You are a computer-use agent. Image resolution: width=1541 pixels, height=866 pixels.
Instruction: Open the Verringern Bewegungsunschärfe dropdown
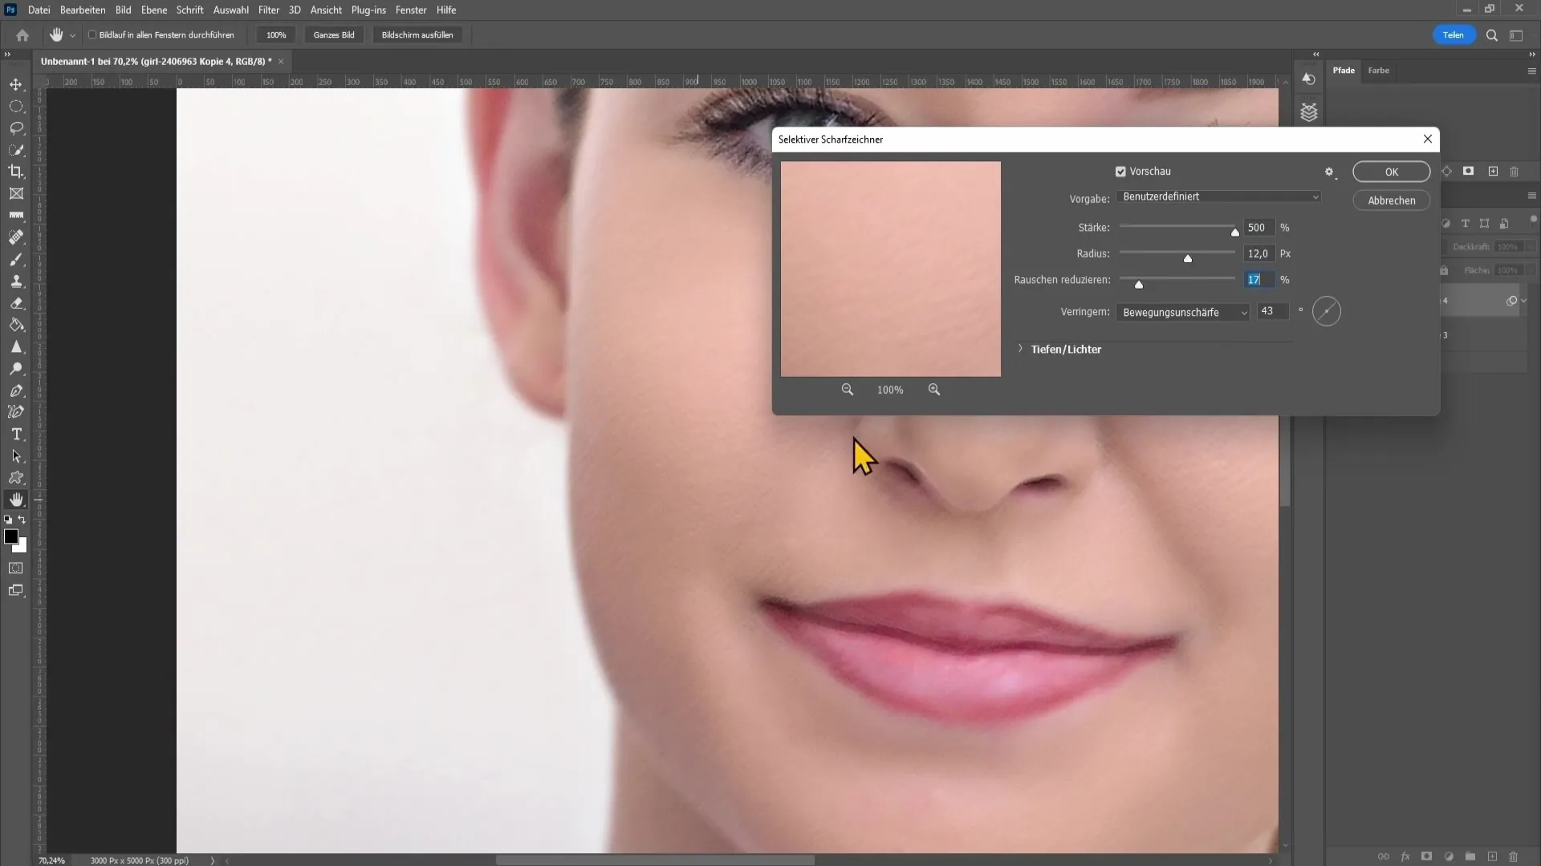pyautogui.click(x=1183, y=312)
